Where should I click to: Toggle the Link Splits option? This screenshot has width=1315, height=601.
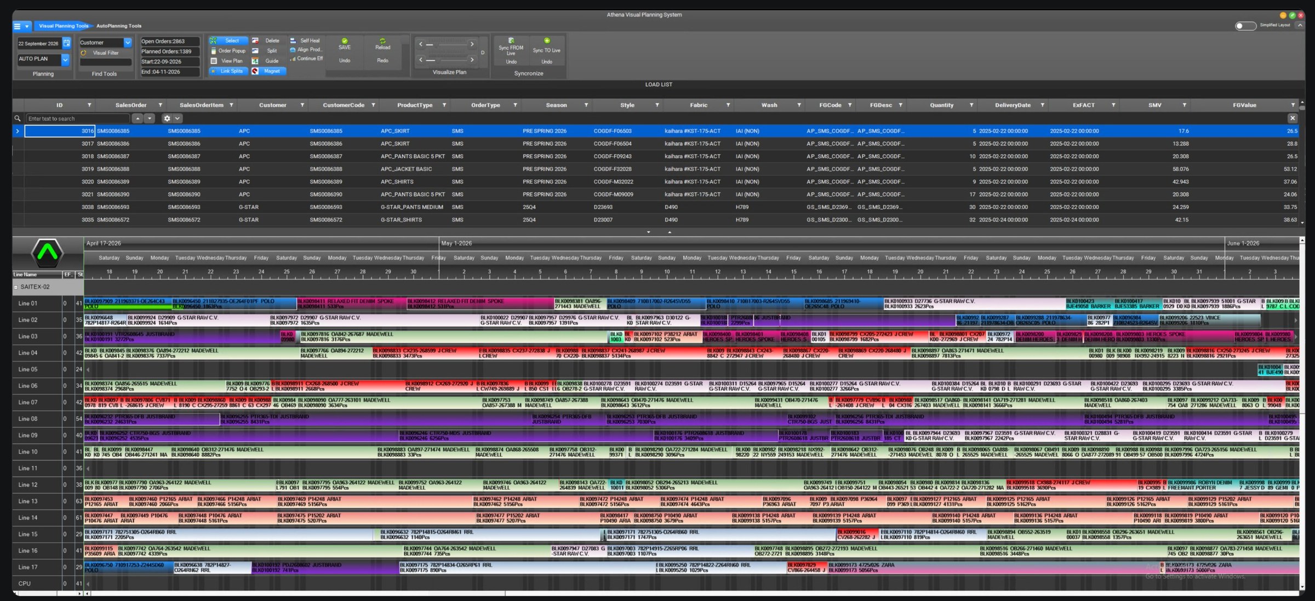pyautogui.click(x=227, y=71)
